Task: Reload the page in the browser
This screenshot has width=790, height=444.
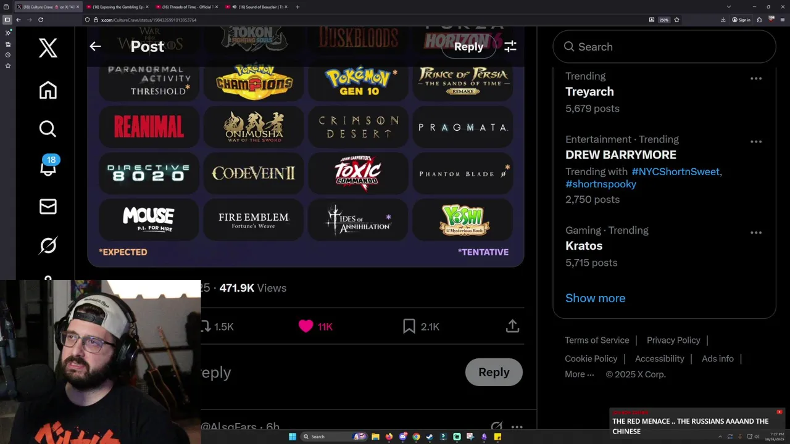Action: (x=41, y=20)
